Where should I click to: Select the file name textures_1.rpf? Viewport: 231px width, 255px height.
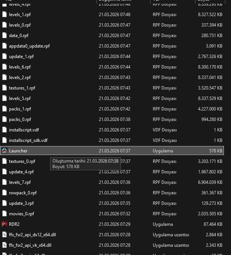coord(22,88)
